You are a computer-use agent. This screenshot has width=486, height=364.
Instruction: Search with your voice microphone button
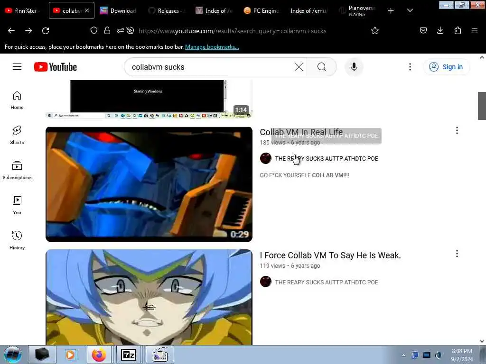pyautogui.click(x=354, y=67)
